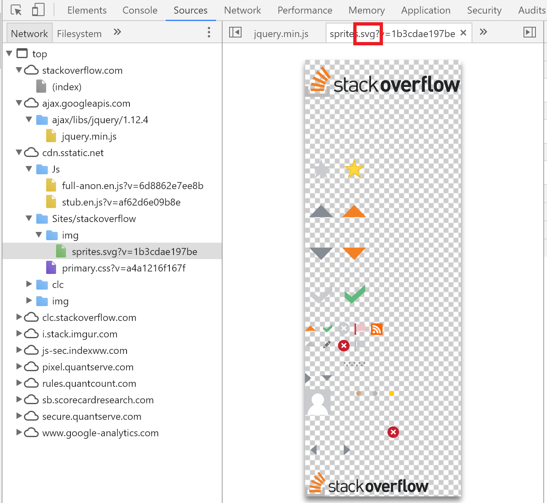Click the purple primary.css file icon
This screenshot has height=503, width=547.
(51, 268)
